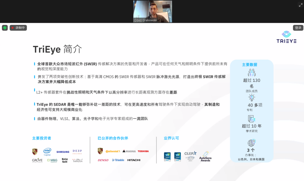
Task: Click the Samsung logo
Action: pyautogui.click(x=63, y=152)
